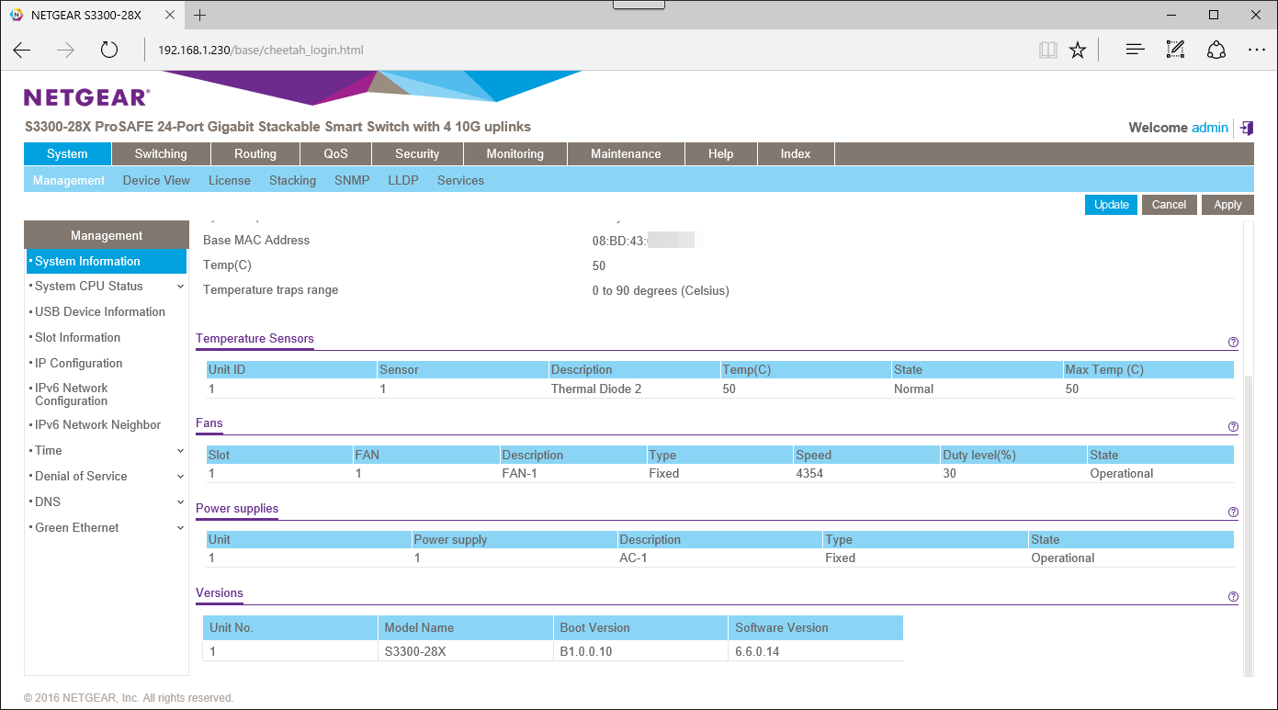Open the SNMP submenu
Screen dimensions: 1278x710
click(x=352, y=181)
